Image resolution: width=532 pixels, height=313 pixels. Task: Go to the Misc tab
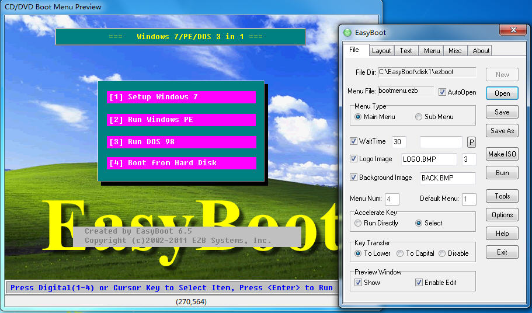pos(455,51)
